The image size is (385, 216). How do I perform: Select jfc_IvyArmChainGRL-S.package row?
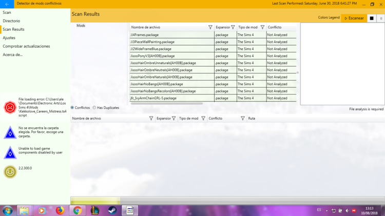tap(213, 98)
